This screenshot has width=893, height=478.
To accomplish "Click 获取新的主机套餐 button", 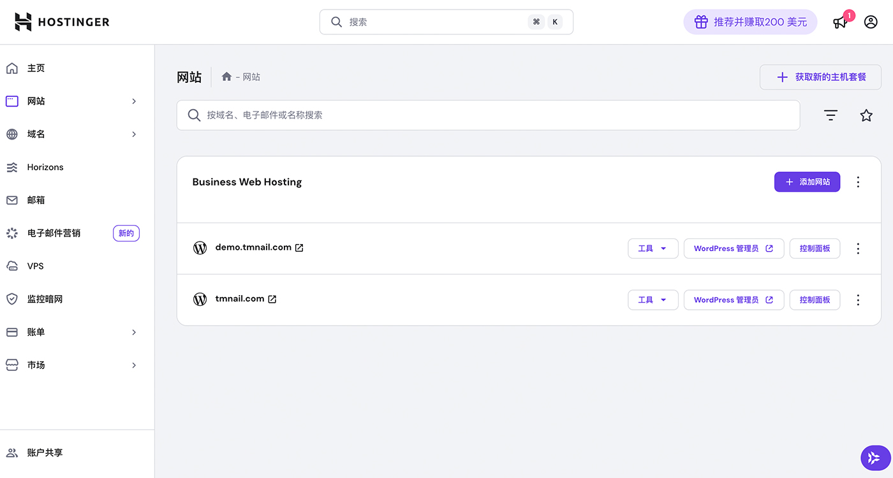I will [x=820, y=77].
